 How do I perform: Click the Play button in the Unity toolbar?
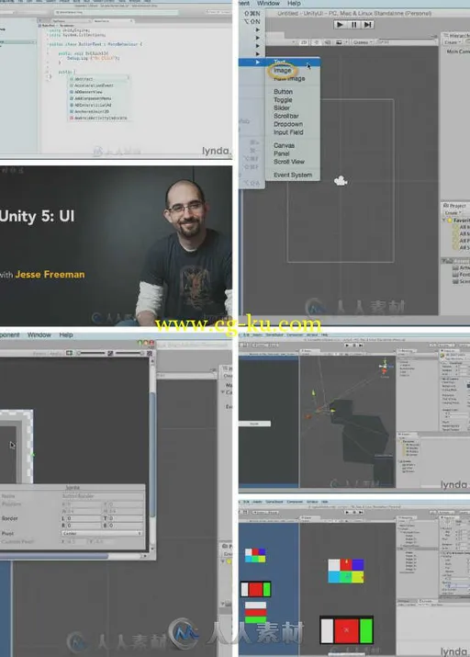tap(340, 25)
